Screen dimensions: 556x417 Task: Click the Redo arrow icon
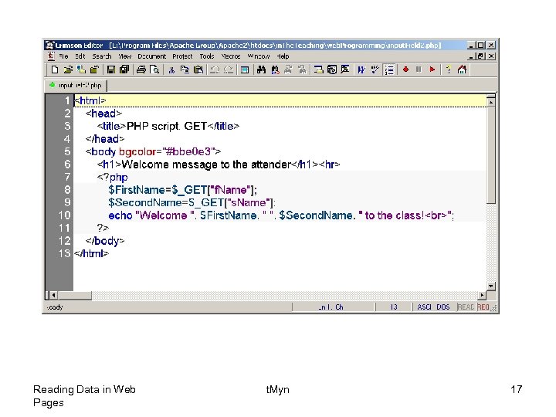point(229,69)
